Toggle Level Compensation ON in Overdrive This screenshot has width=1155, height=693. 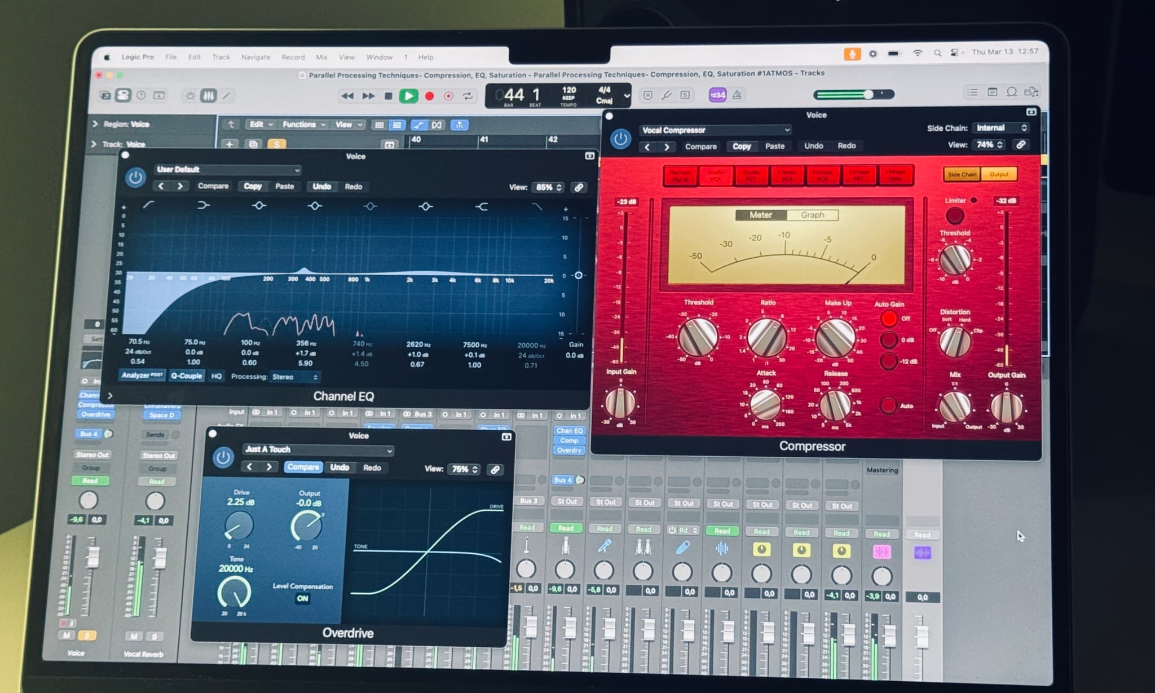pos(302,599)
